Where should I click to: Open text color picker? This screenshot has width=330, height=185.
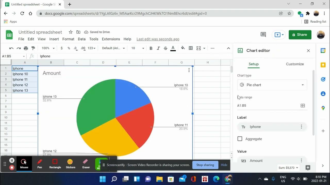pyautogui.click(x=173, y=48)
